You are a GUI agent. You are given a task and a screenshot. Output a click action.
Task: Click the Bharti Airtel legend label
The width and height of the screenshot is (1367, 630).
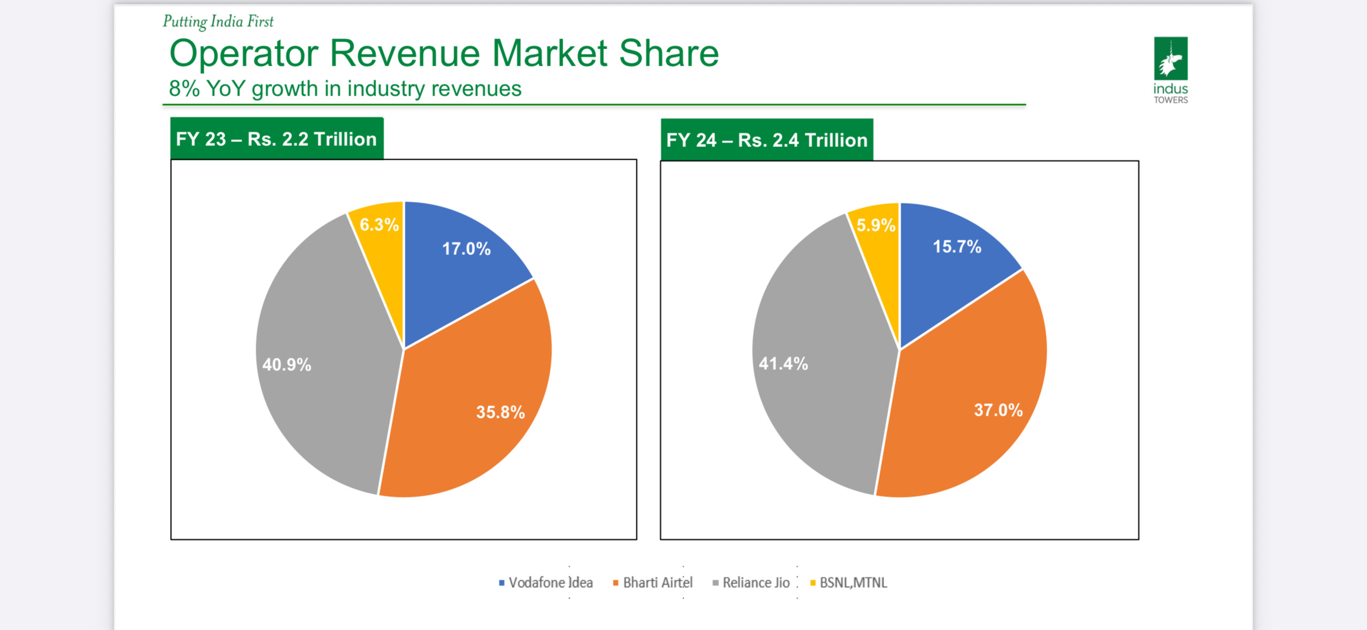(x=658, y=582)
